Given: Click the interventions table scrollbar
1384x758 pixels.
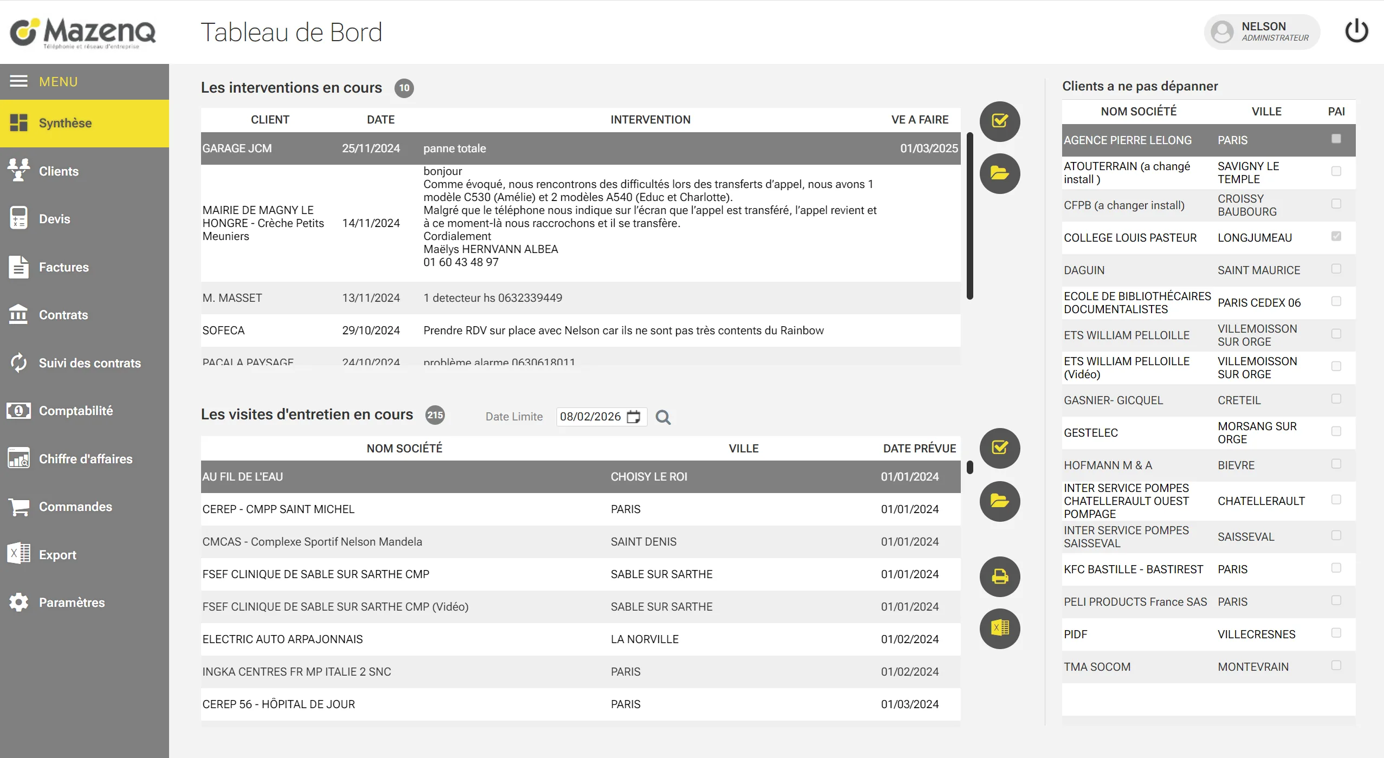Looking at the screenshot, I should click(x=970, y=216).
